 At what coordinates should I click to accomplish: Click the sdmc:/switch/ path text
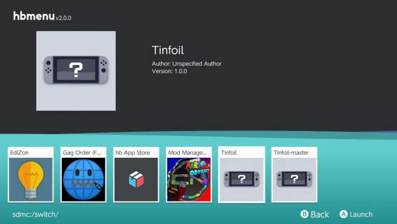[x=35, y=214]
